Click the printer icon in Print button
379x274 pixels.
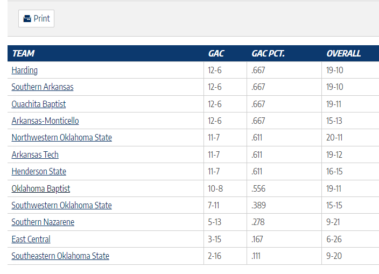click(x=27, y=19)
